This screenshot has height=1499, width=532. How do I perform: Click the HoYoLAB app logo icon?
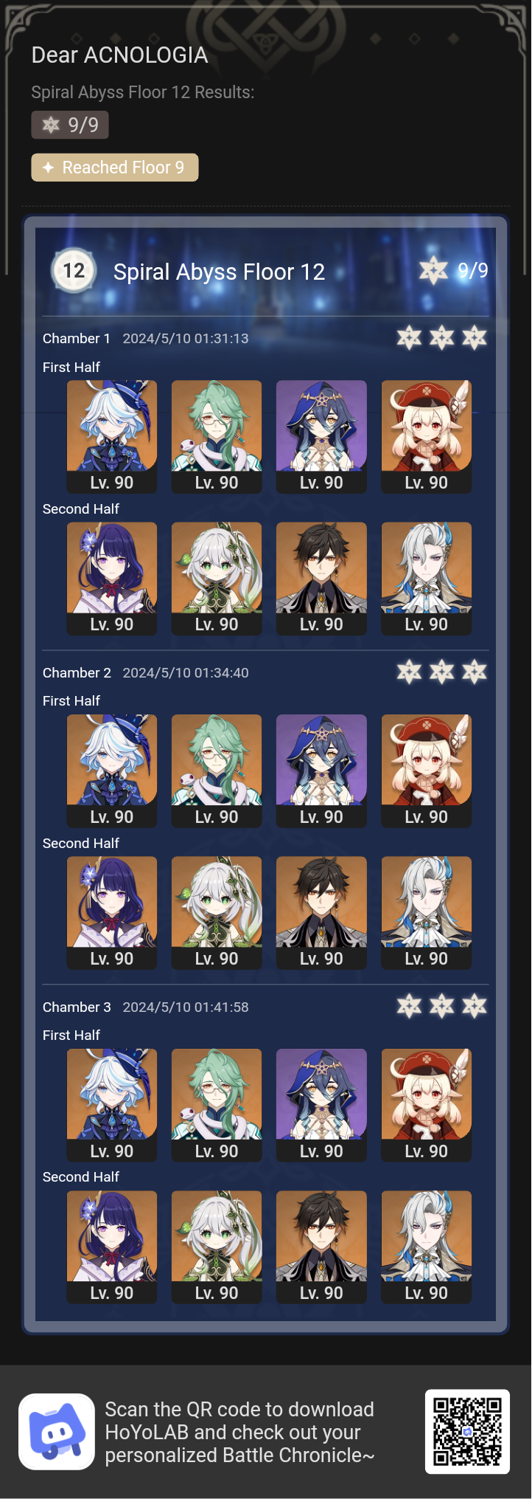57,1431
